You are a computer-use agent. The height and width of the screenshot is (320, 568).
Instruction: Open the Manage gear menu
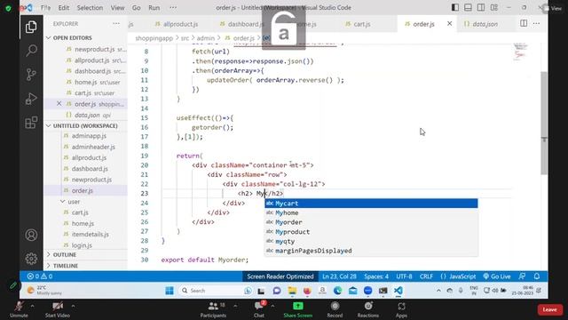31,259
